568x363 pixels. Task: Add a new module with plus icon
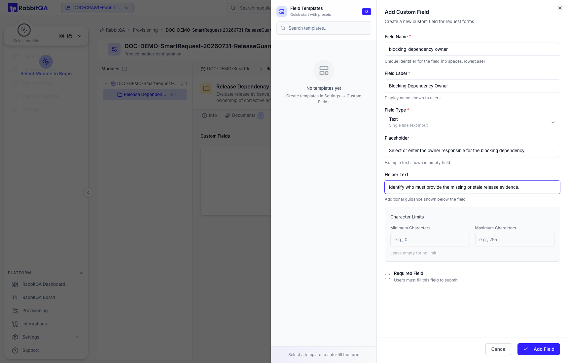(x=183, y=69)
